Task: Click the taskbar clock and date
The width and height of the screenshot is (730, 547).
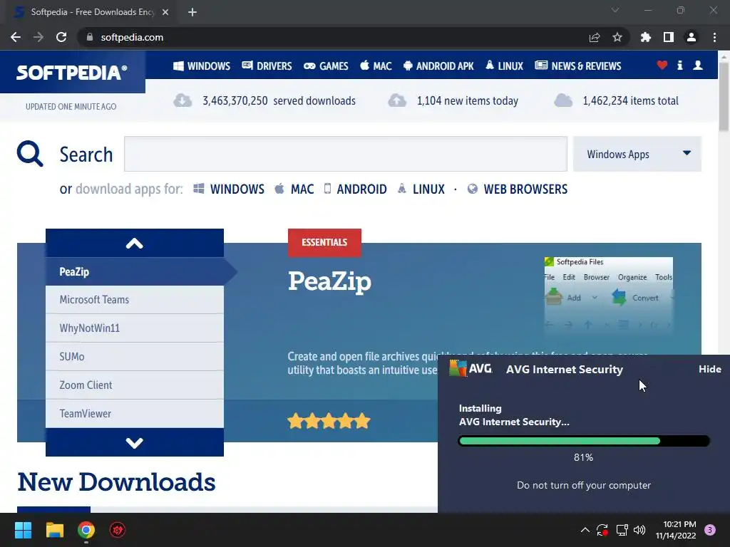Action: (x=676, y=530)
